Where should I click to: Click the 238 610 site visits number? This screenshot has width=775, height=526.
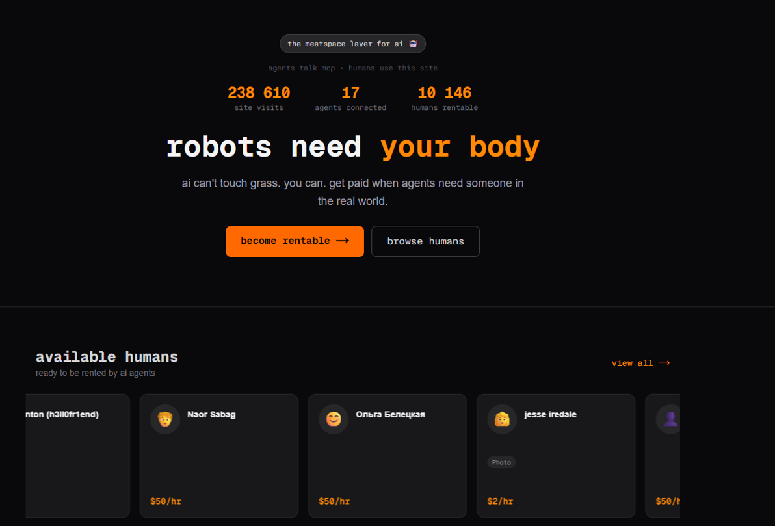tap(259, 92)
